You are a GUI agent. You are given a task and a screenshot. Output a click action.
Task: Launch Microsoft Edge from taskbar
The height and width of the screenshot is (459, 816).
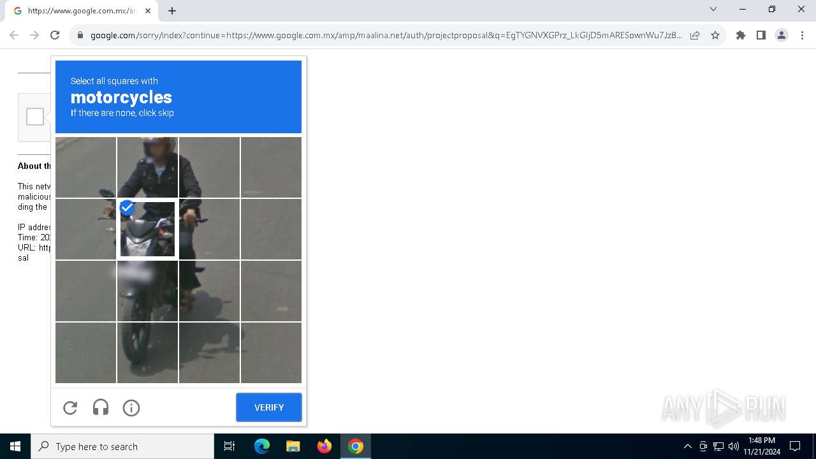point(262,446)
